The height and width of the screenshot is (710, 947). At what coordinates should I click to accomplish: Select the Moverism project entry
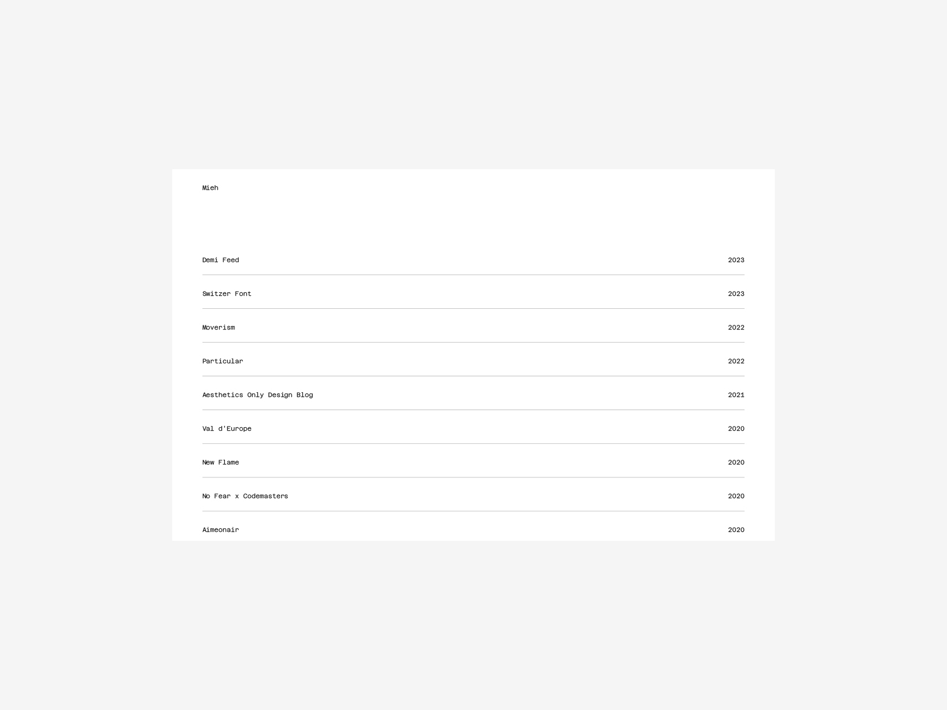pos(218,328)
